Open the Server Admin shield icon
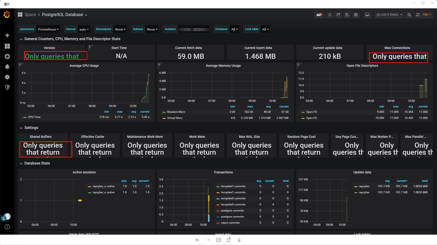The image size is (437, 245). [7, 87]
